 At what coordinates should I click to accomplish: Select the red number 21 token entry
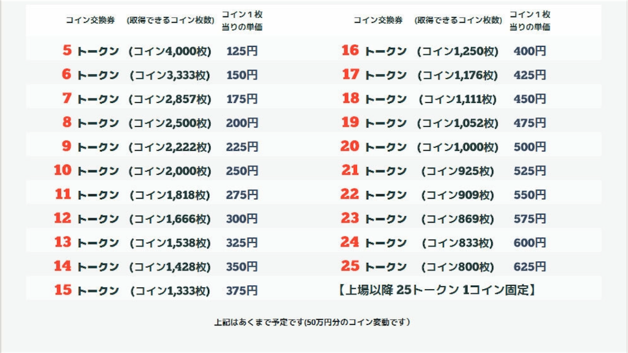coord(350,170)
